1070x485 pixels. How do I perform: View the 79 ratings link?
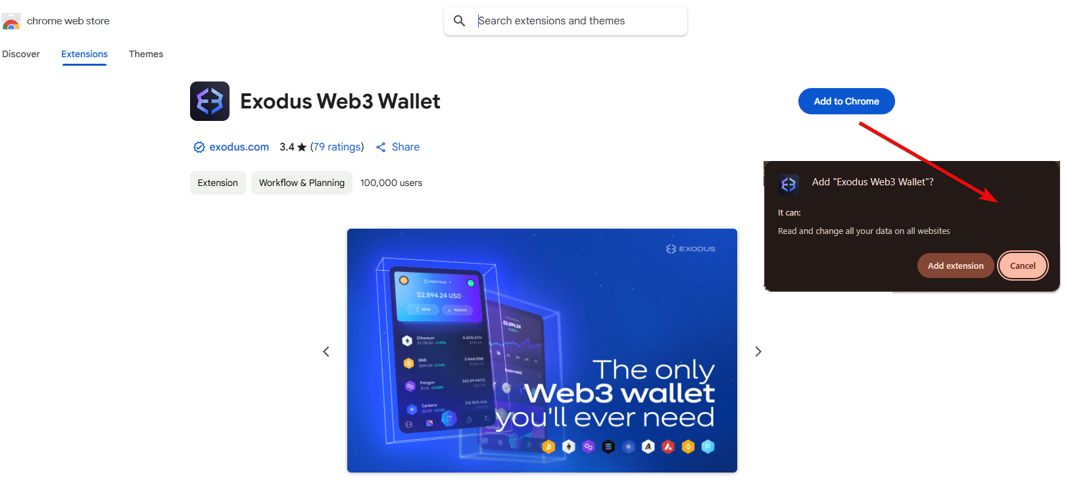click(337, 147)
